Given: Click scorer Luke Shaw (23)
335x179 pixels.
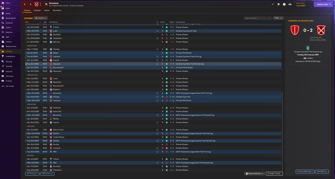Looking at the screenshot, I should tap(316, 38).
